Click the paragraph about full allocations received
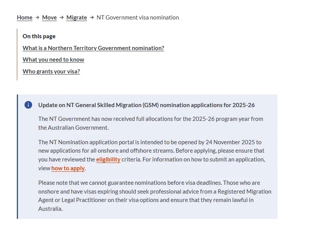The width and height of the screenshot is (313, 228). (x=150, y=123)
